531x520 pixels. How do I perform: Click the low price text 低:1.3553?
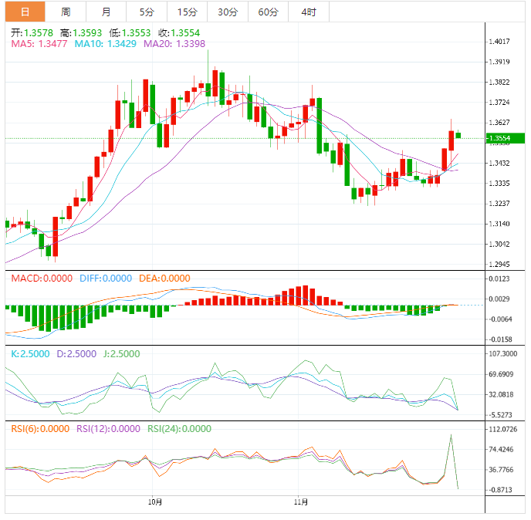130,33
